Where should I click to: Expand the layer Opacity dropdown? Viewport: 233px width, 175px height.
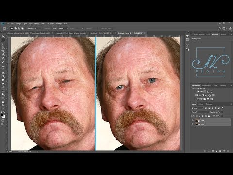222,112
